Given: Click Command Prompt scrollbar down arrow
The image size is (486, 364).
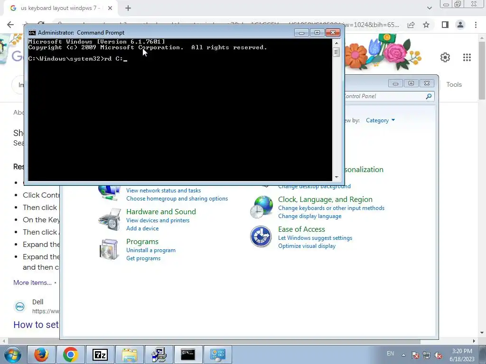Looking at the screenshot, I should [336, 178].
